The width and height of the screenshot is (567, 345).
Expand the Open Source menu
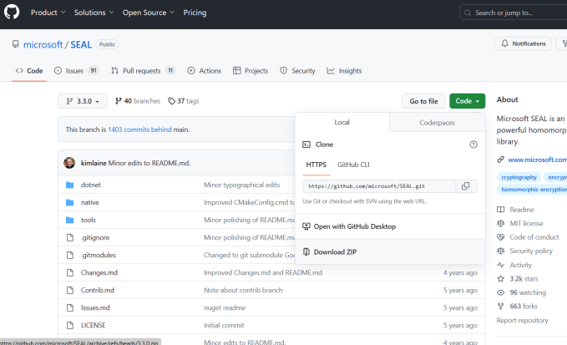(x=149, y=13)
